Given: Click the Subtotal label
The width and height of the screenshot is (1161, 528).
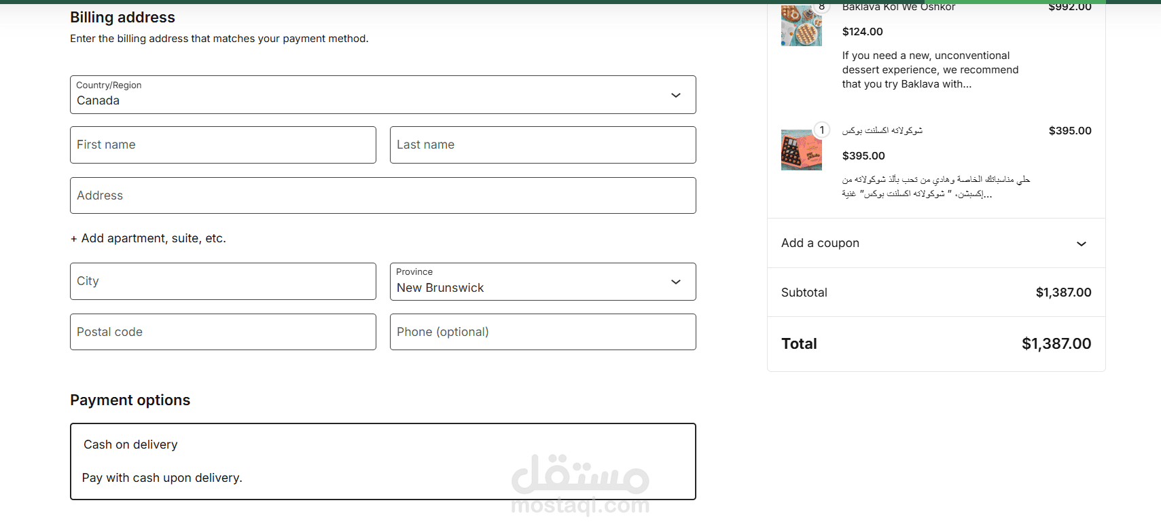Looking at the screenshot, I should point(804,293).
